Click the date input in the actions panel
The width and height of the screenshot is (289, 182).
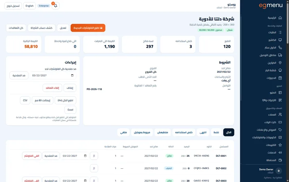pos(53,75)
